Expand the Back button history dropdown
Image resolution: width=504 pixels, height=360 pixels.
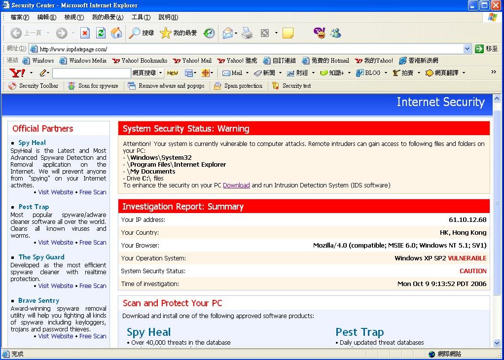[x=48, y=33]
